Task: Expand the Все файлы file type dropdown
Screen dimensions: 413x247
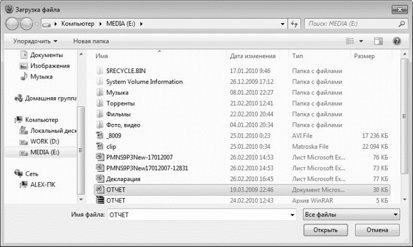Action: [351, 215]
